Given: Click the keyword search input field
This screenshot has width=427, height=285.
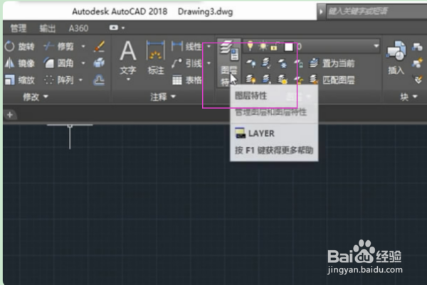Looking at the screenshot, I should [x=376, y=11].
